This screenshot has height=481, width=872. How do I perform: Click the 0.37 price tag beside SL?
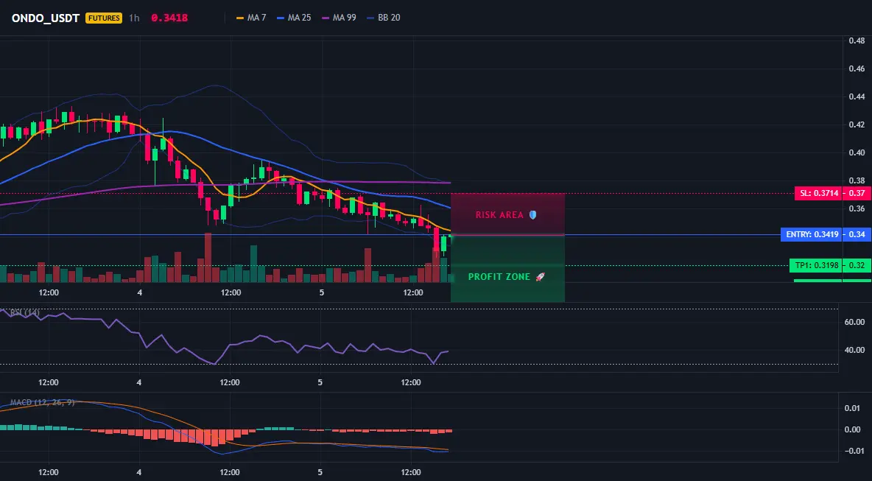click(857, 194)
